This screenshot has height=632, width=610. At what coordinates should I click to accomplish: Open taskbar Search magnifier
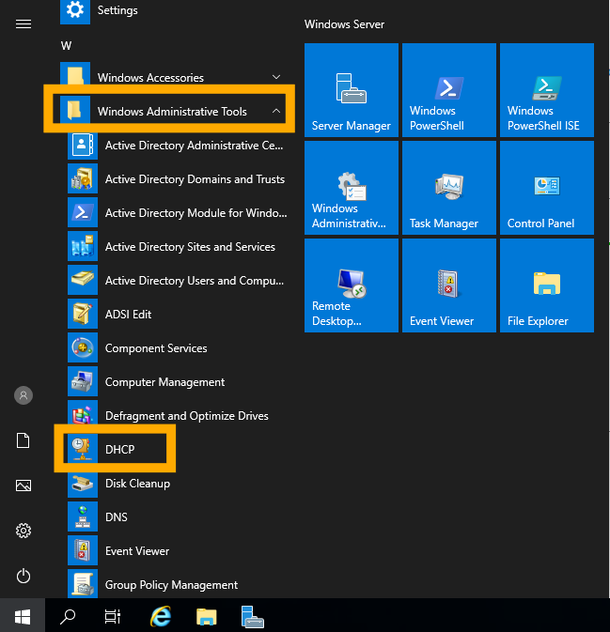coord(68,617)
